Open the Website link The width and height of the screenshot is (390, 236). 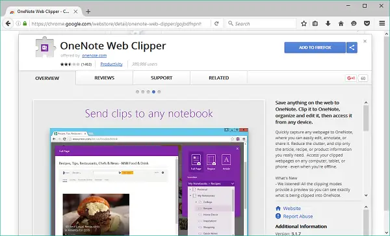pos(292,209)
